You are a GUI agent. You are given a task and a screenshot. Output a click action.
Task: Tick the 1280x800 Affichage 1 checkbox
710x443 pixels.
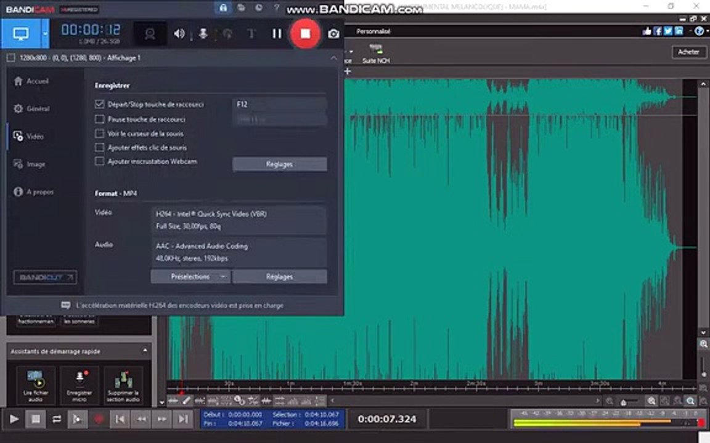tap(11, 58)
